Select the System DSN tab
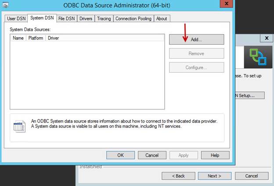This screenshot has width=274, height=186. pyautogui.click(x=42, y=18)
